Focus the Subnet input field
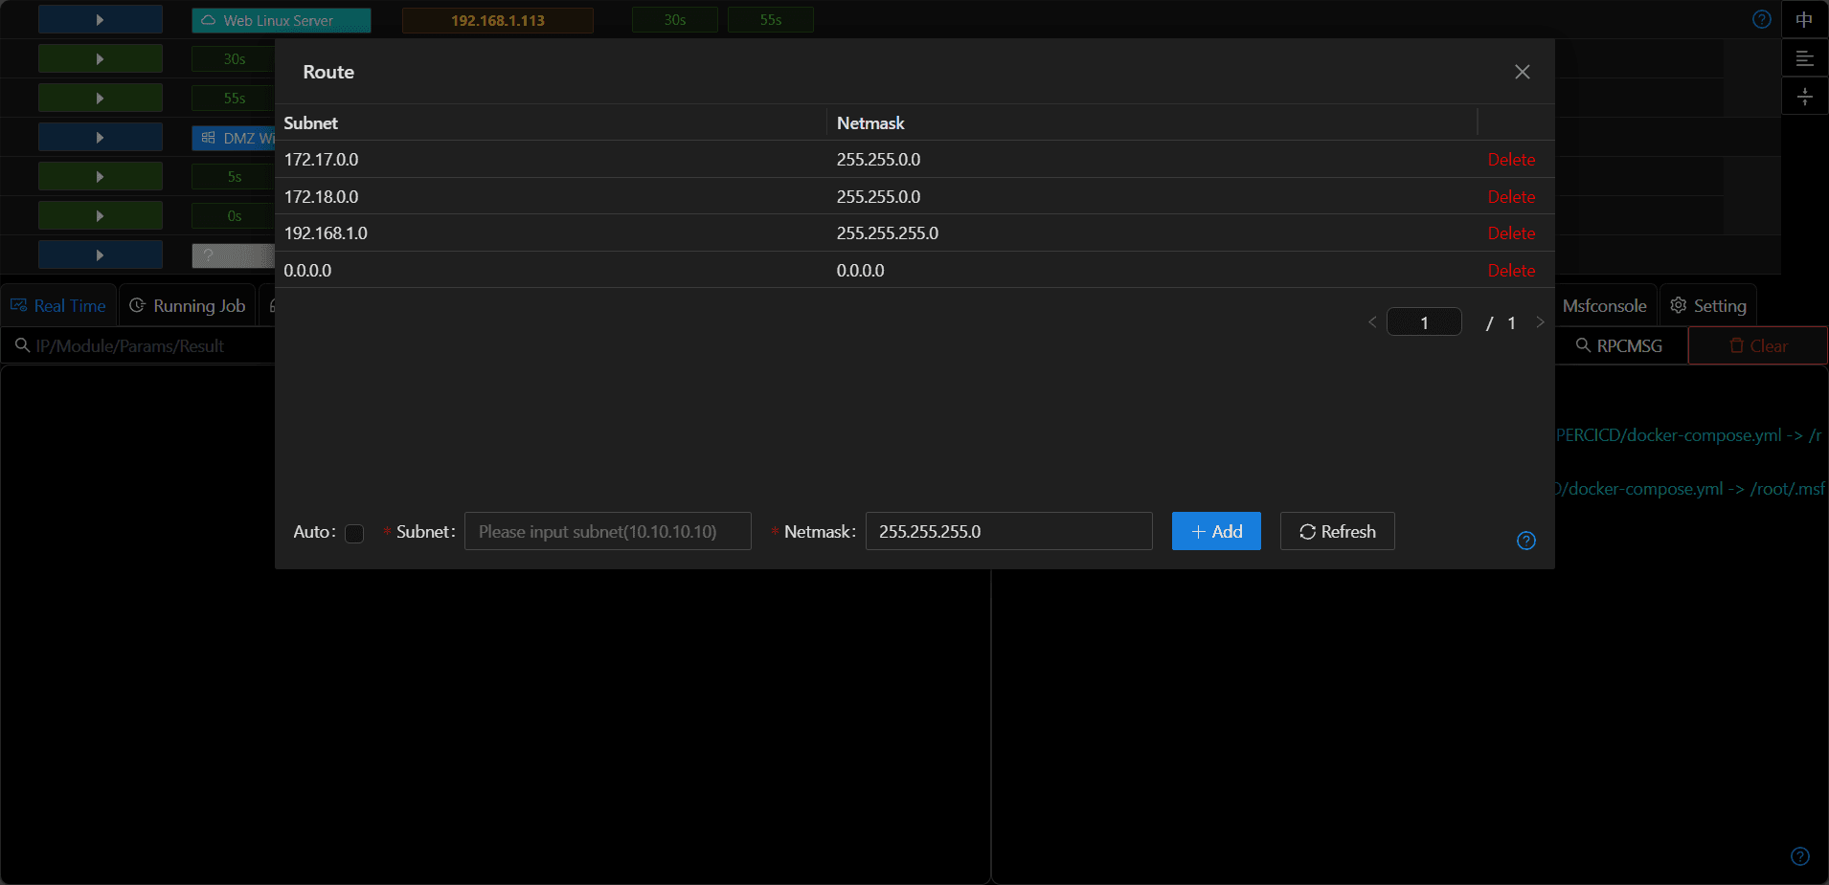 click(607, 531)
